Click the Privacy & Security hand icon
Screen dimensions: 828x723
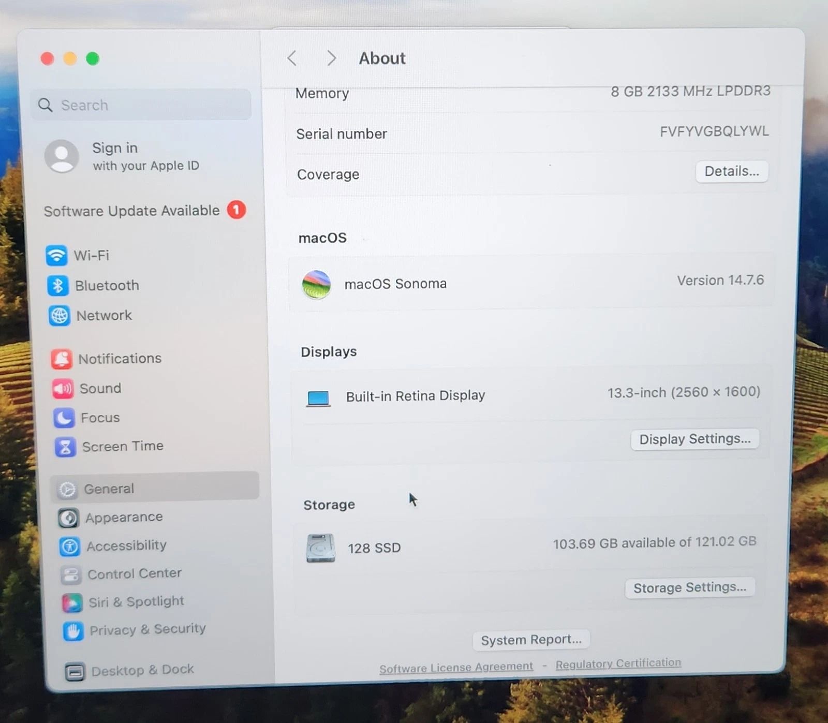tap(72, 630)
